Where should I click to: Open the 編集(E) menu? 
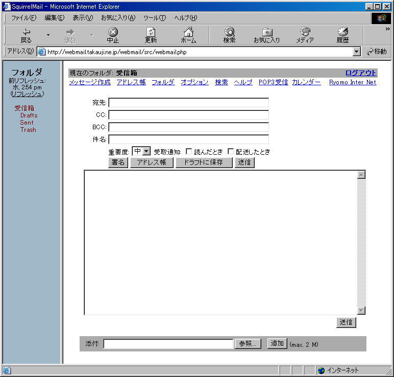point(55,18)
